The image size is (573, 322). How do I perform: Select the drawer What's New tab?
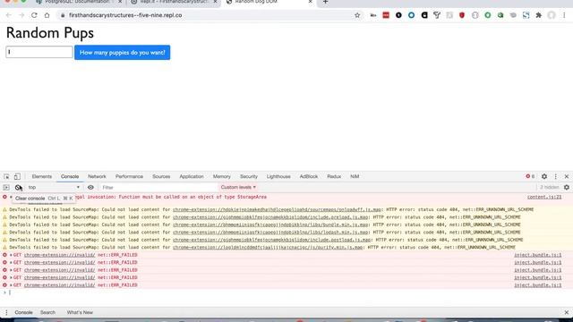point(80,312)
